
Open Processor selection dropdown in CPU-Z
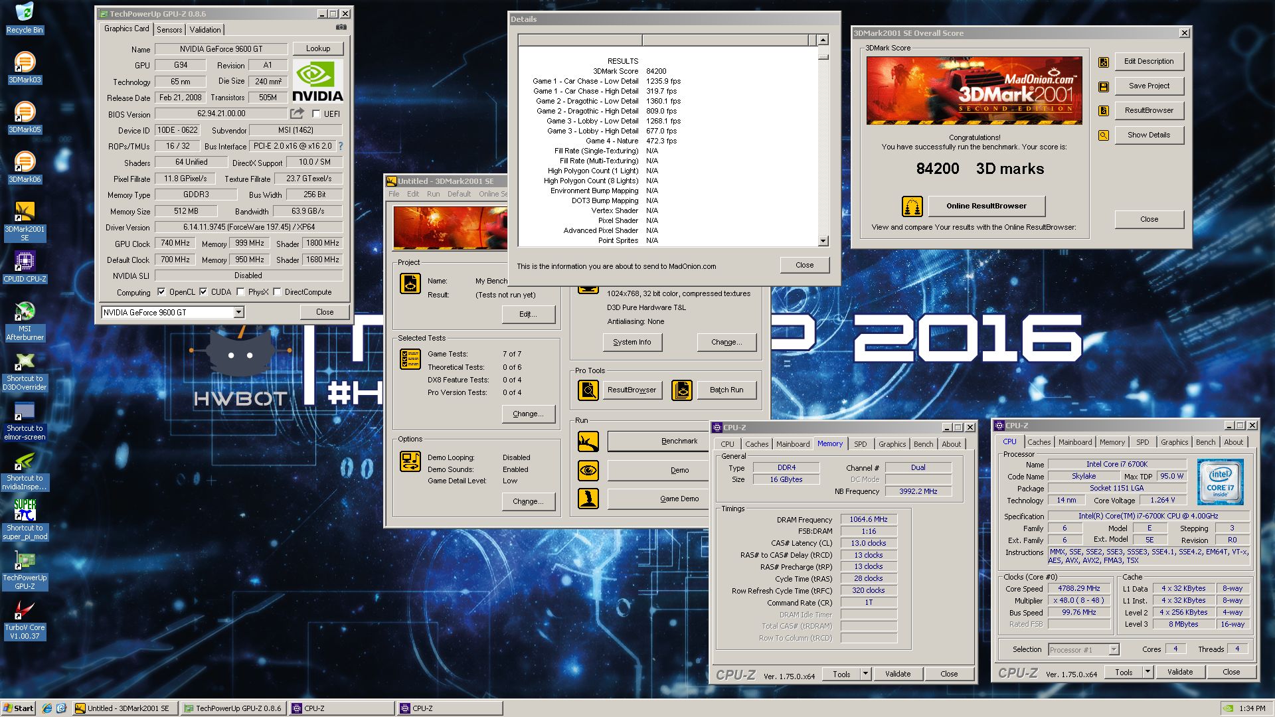click(x=1114, y=650)
